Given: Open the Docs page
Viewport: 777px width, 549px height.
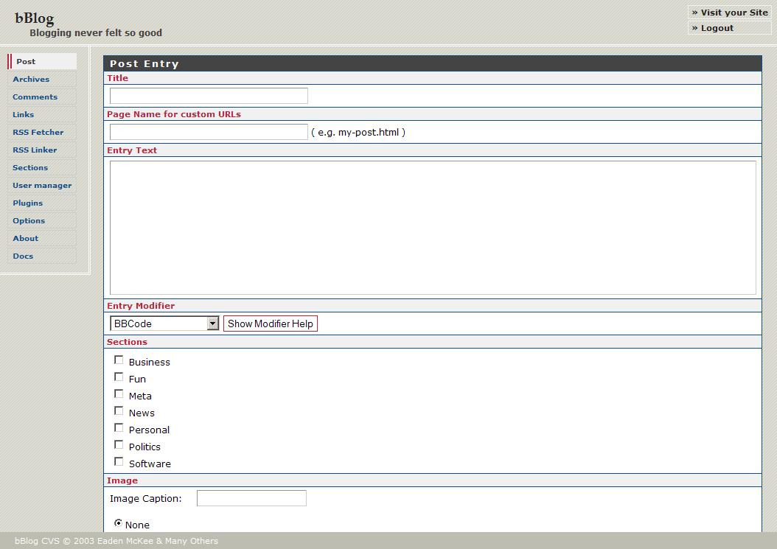Looking at the screenshot, I should (42, 256).
